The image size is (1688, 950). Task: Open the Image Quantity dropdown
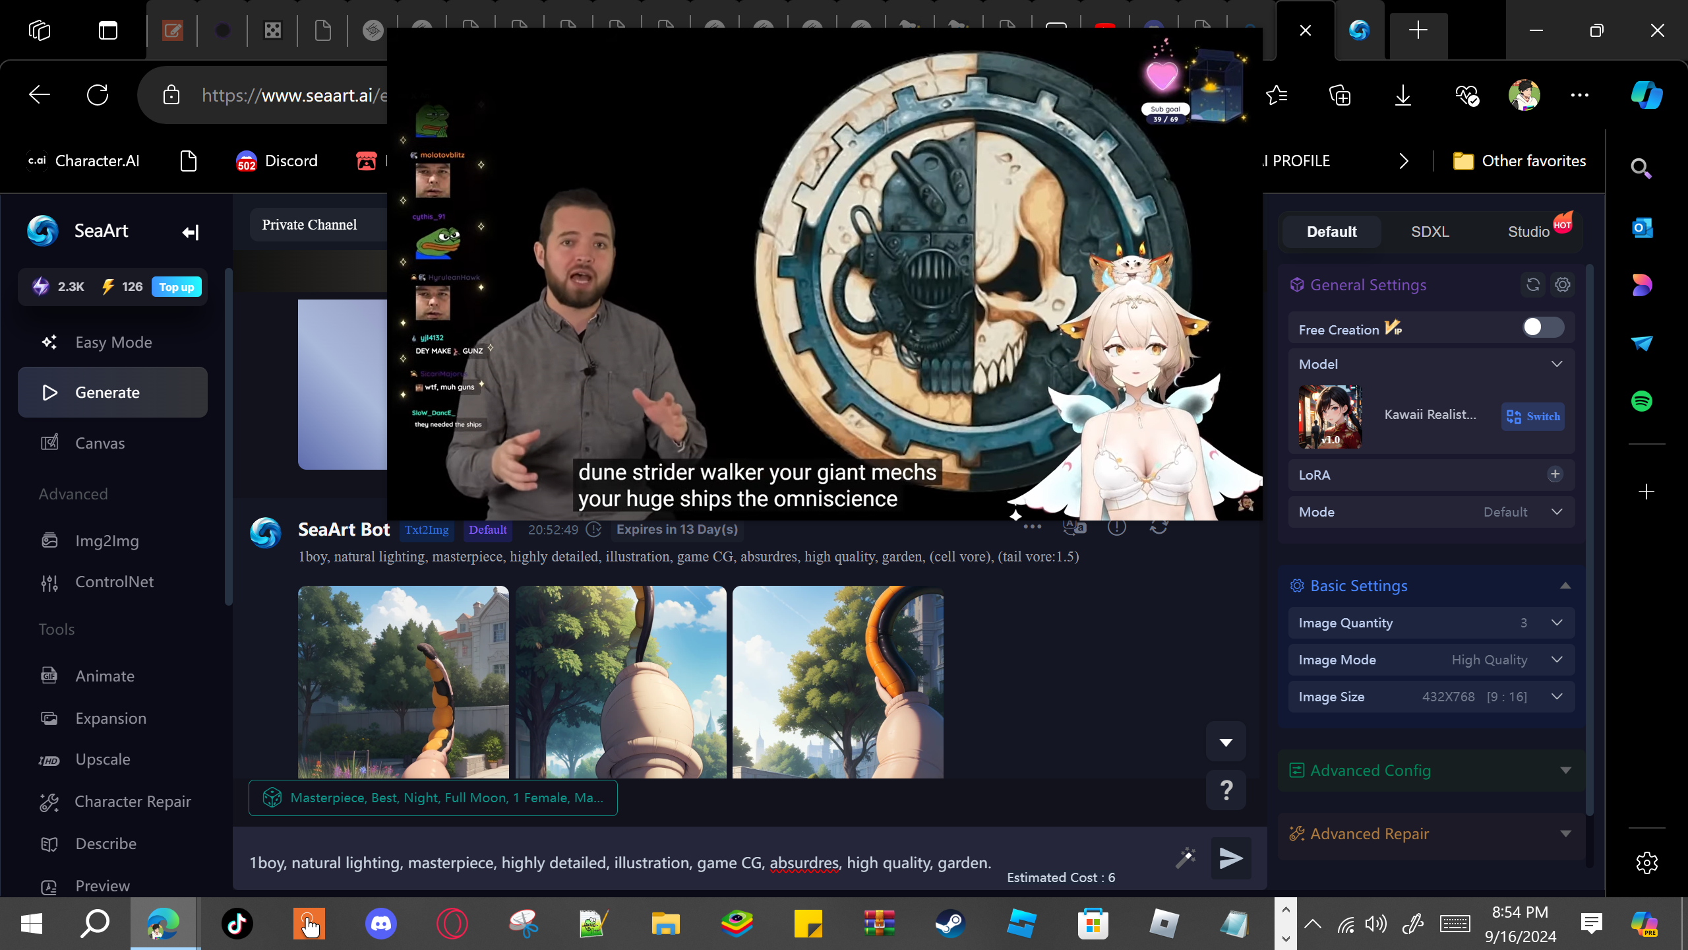tap(1432, 623)
